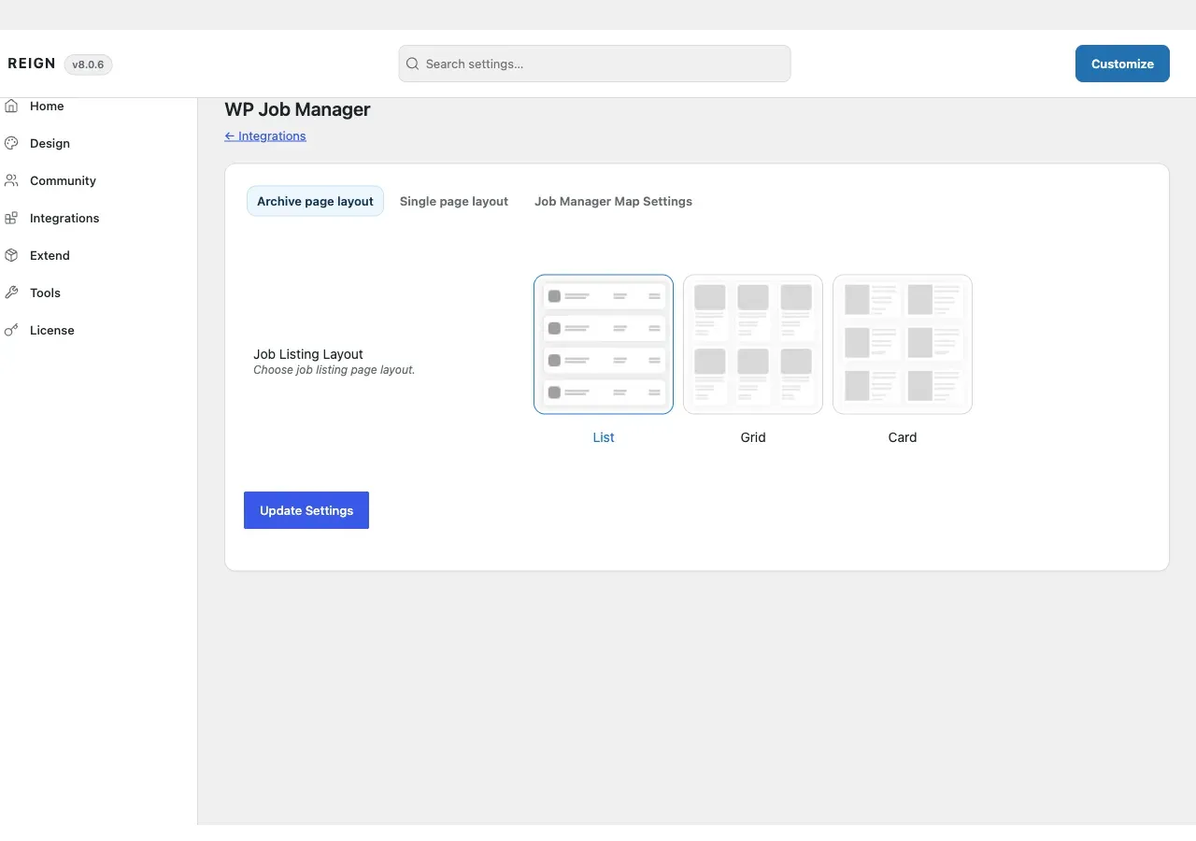Click the Customize button
Screen dimensions: 1196x841
1122,64
